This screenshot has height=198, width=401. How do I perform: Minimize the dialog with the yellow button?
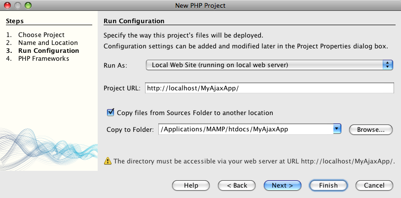coord(17,5)
